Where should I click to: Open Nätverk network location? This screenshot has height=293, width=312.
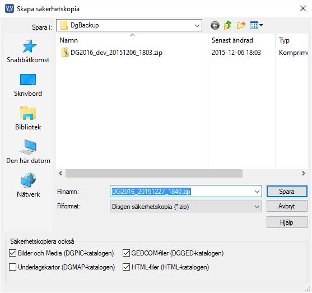[28, 185]
